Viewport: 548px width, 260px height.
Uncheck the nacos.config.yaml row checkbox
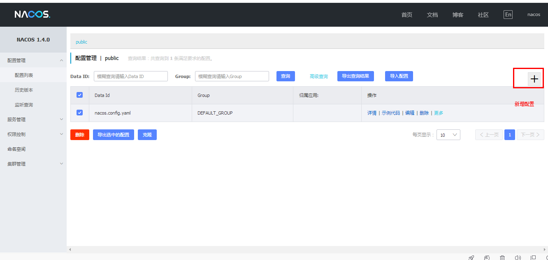pos(80,113)
